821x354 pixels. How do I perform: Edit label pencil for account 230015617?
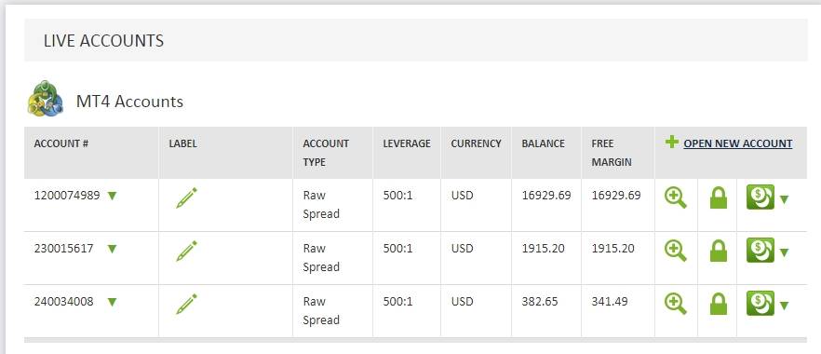[x=186, y=252]
